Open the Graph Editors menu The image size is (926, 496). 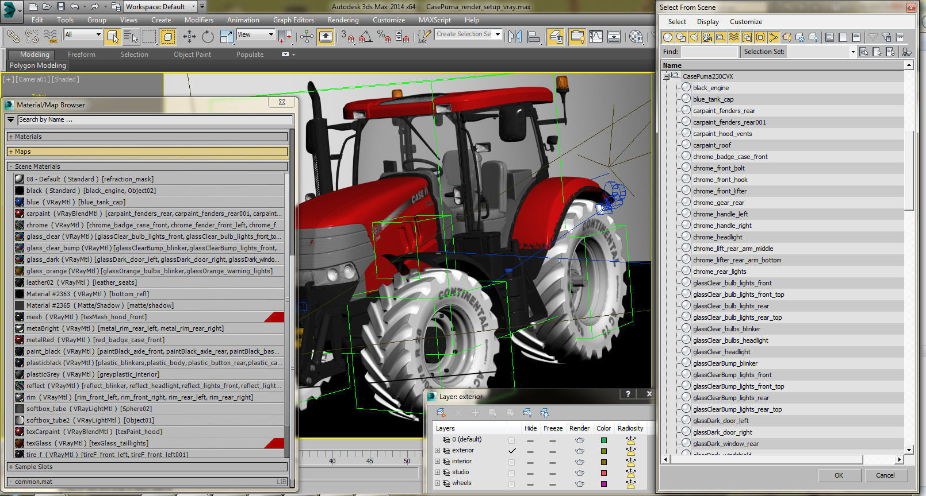(293, 20)
